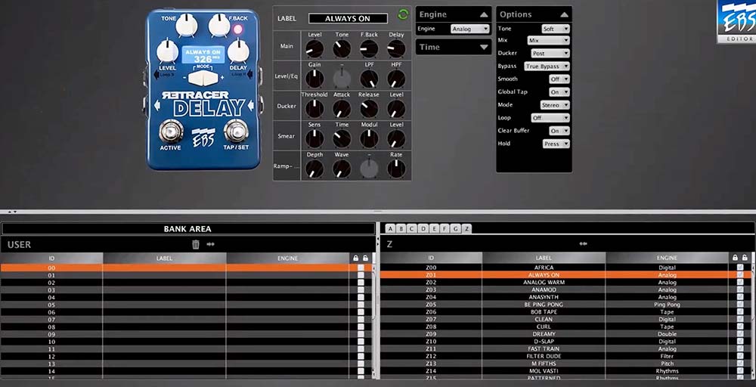The image size is (756, 387).
Task: Switch to bank tab G
Action: [456, 229]
